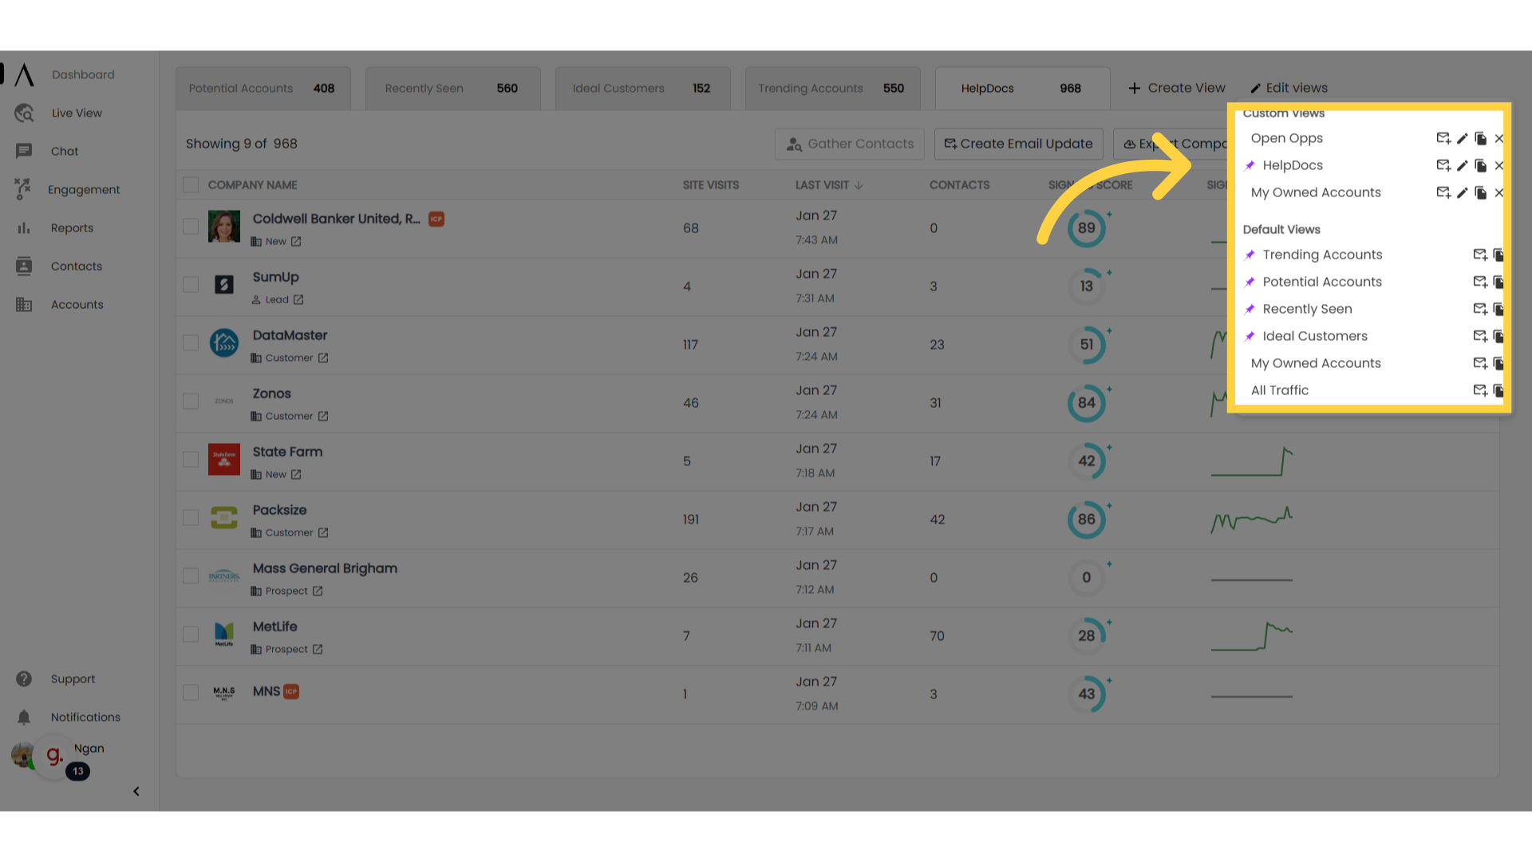Unpin the HelpDocs view
The height and width of the screenshot is (862, 1532).
pyautogui.click(x=1250, y=165)
